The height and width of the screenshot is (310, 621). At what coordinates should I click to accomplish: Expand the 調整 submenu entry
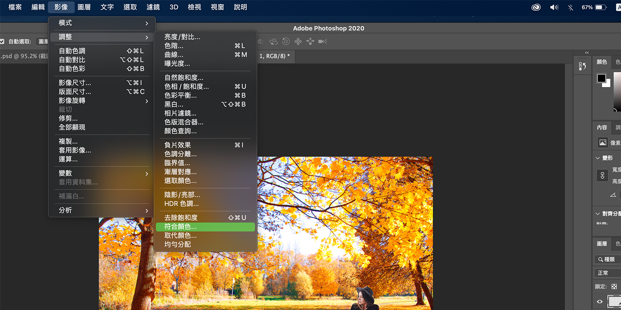[102, 37]
